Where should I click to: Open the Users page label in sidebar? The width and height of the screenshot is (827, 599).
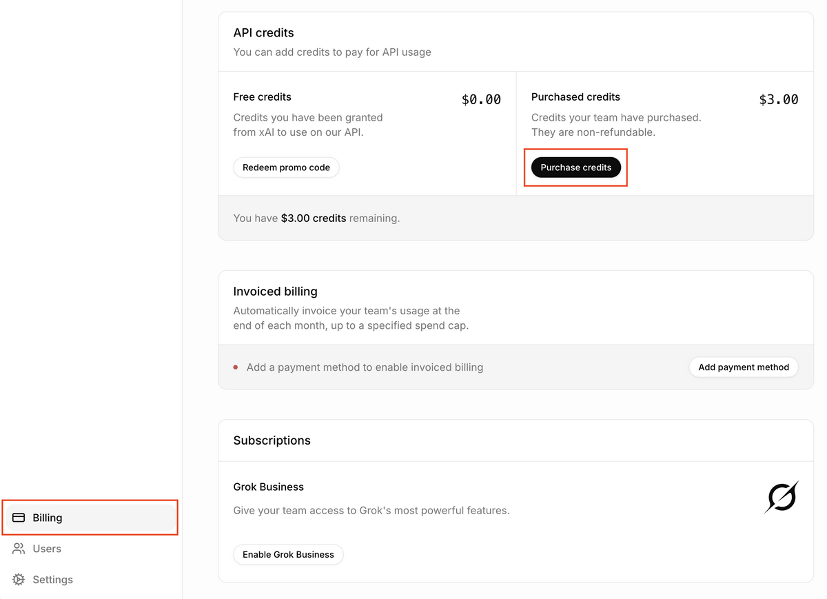47,549
